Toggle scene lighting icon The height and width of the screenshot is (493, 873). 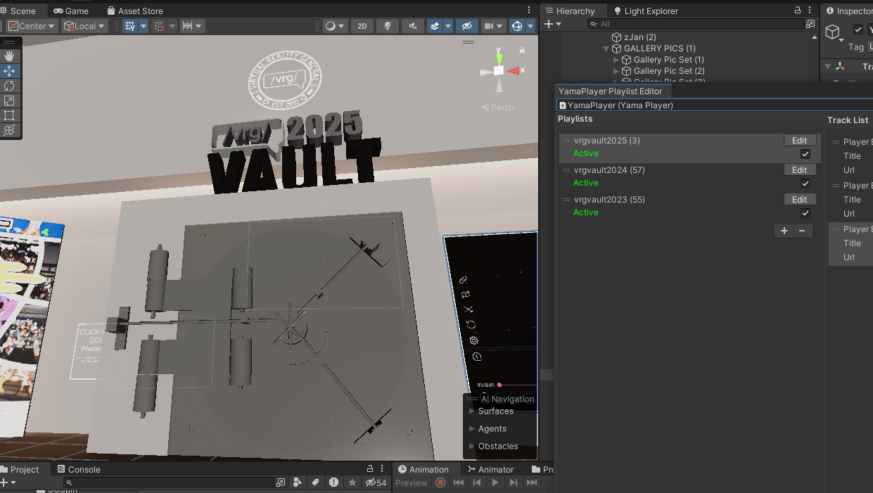tap(387, 26)
